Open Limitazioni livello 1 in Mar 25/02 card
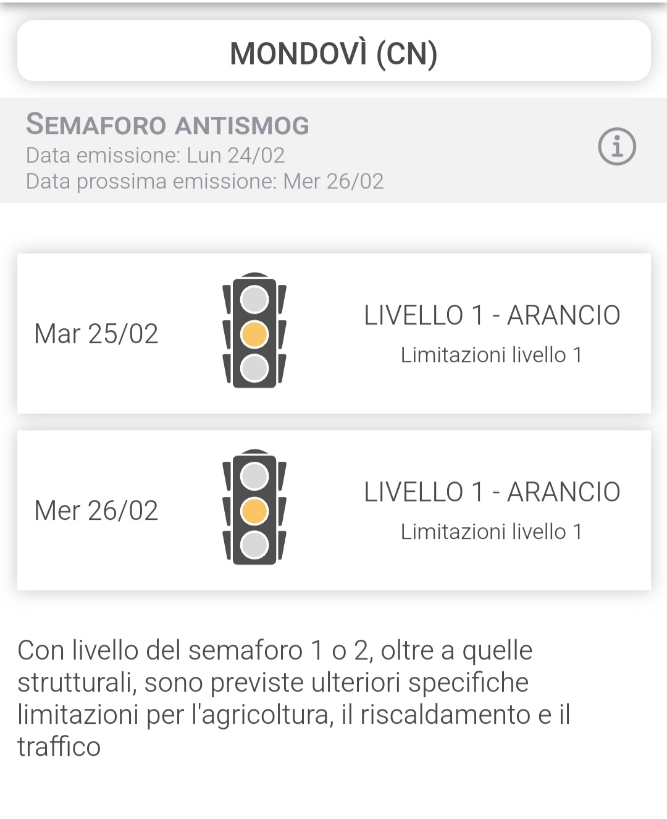 click(492, 355)
